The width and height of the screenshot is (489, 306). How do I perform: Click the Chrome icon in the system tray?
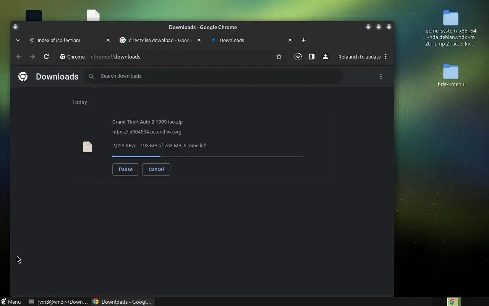(x=453, y=302)
